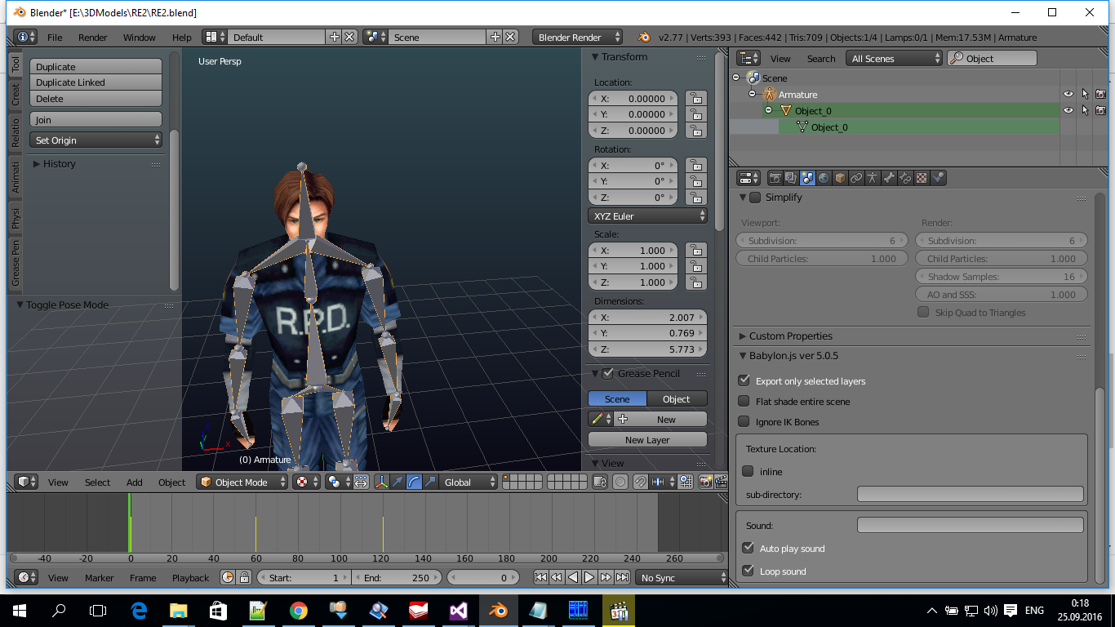
Task: Collapse Object_0 tree node in outliner
Action: pyautogui.click(x=768, y=110)
